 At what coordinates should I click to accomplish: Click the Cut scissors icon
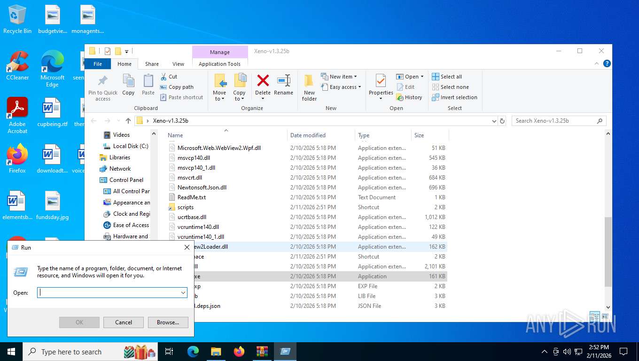click(164, 77)
